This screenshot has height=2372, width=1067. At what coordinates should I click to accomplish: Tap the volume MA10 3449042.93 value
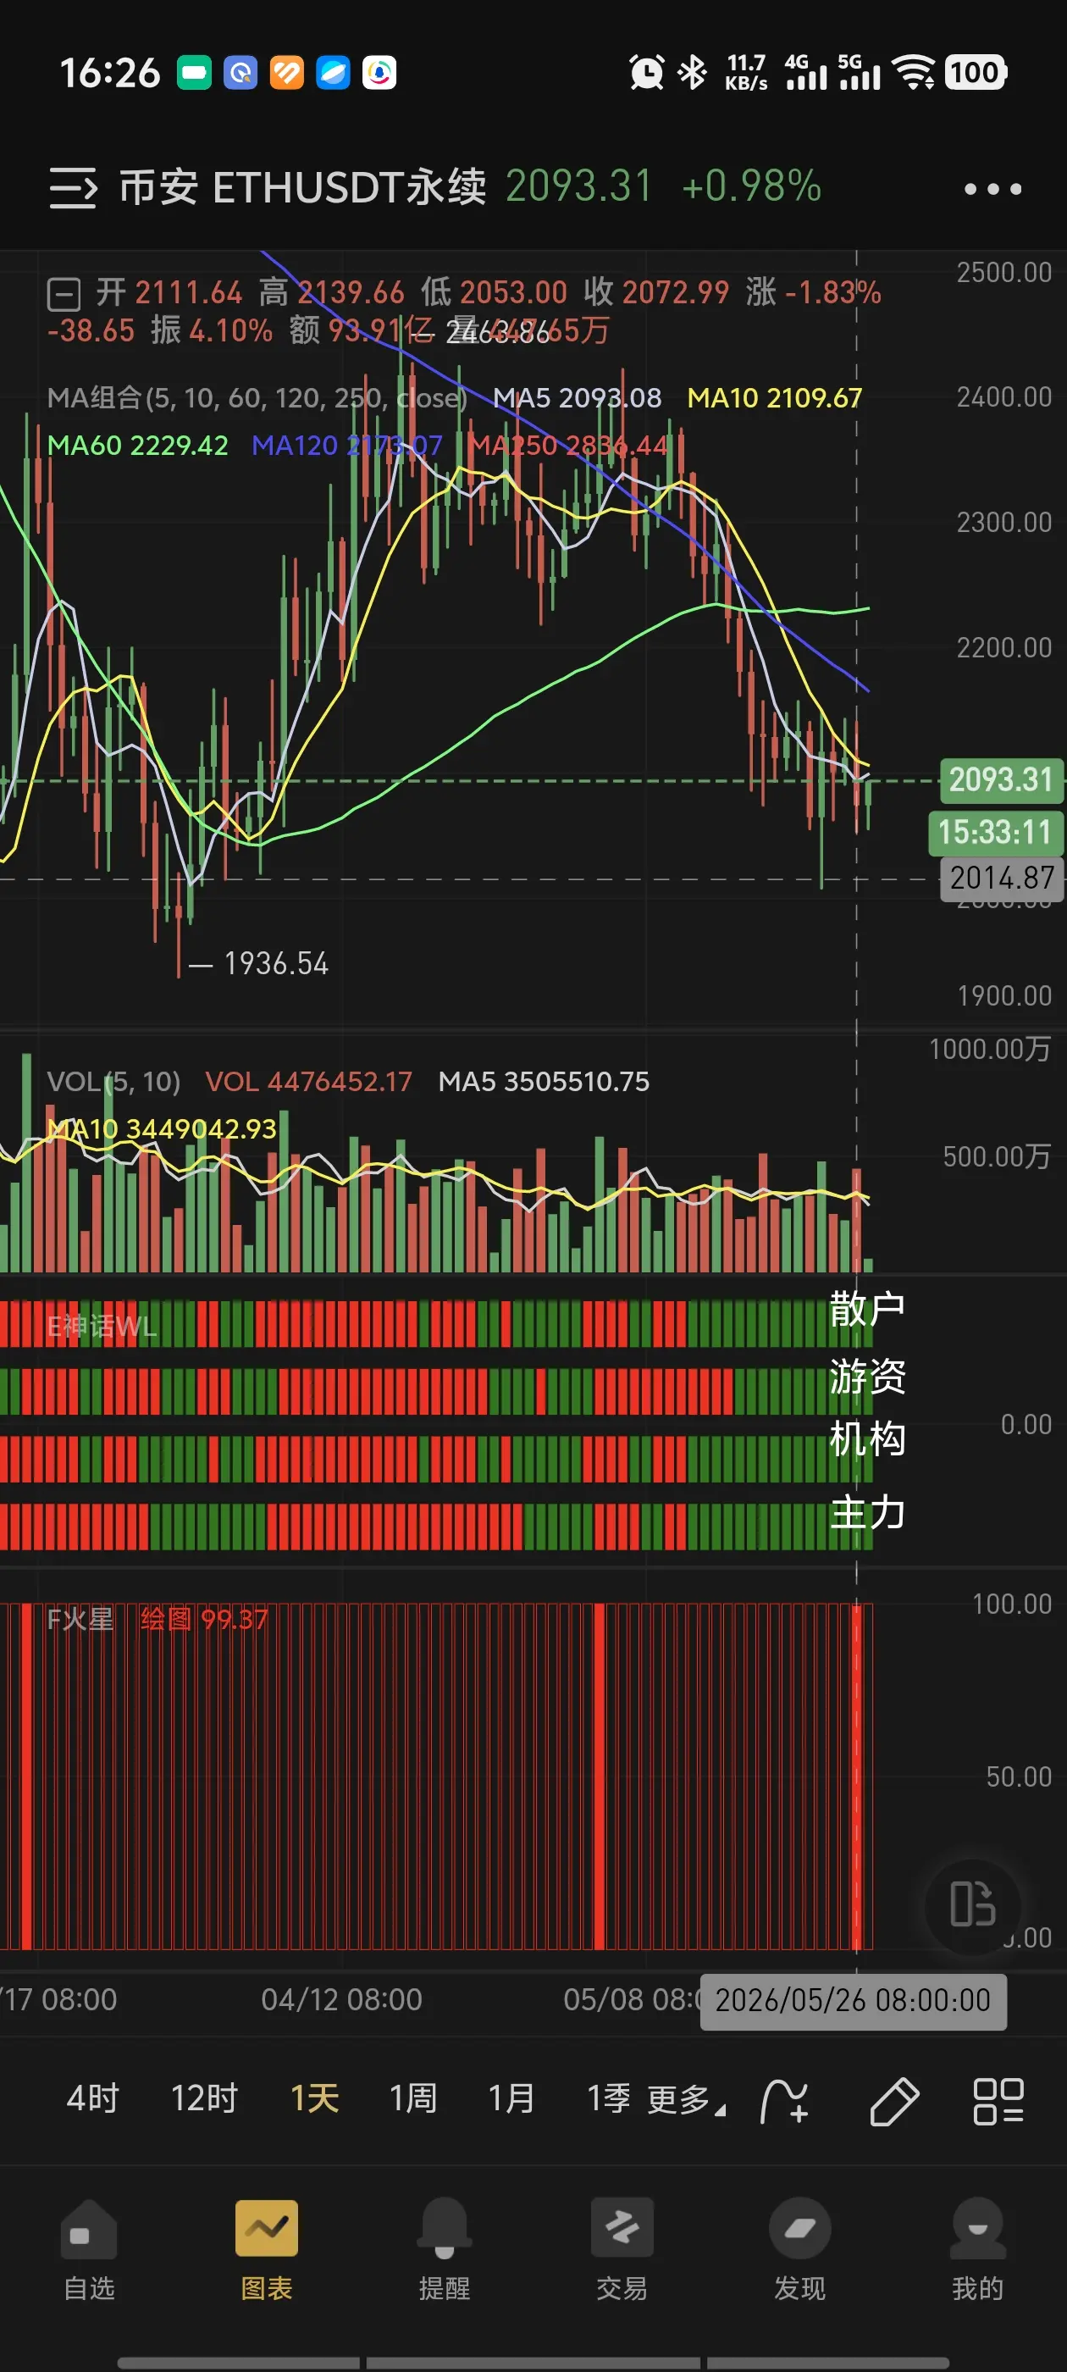coord(162,1129)
